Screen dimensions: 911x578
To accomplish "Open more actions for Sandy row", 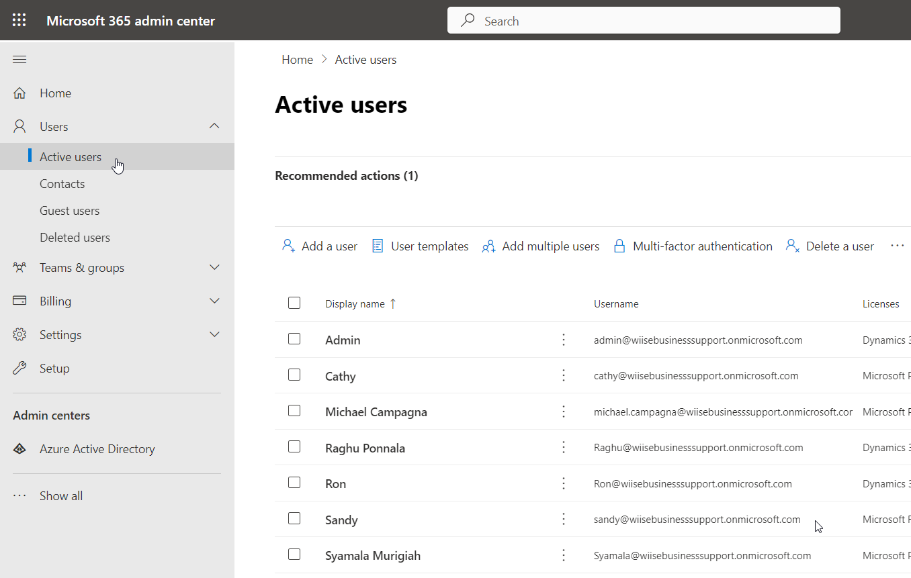I will pos(564,520).
